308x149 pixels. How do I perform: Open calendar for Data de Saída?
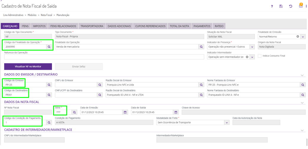point(176,112)
